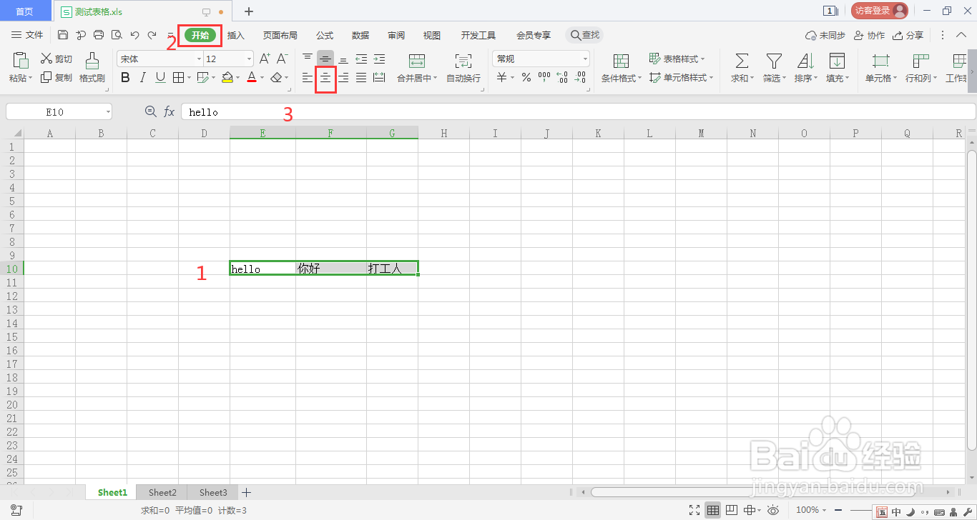
Task: Decrease font size with A- icon
Action: (x=283, y=59)
